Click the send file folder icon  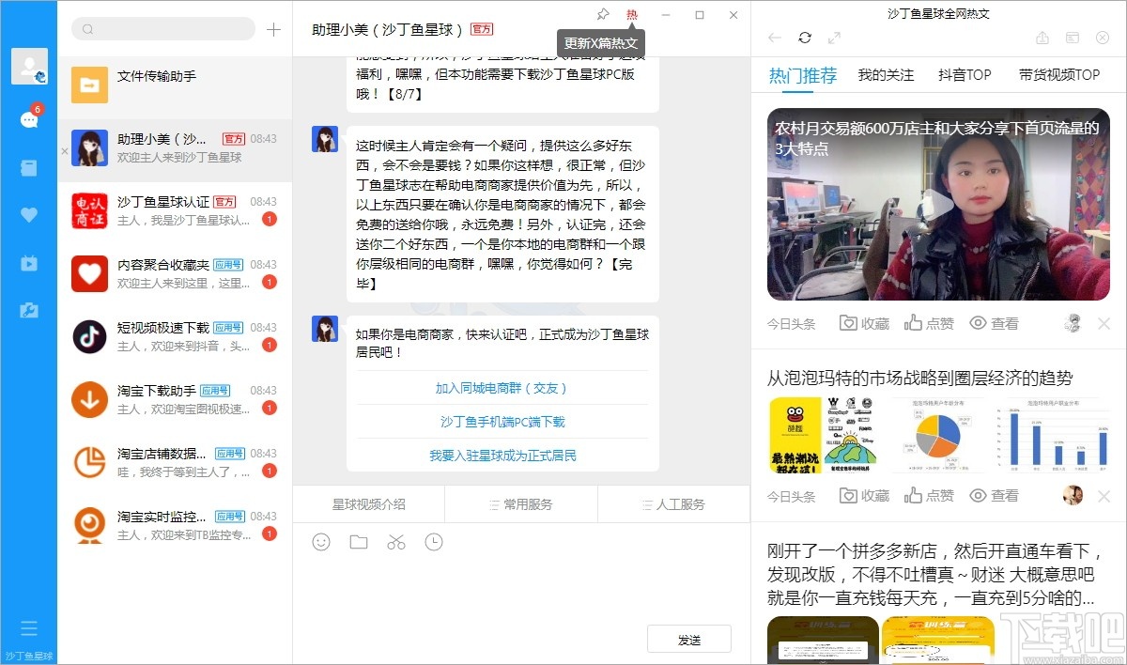tap(358, 542)
